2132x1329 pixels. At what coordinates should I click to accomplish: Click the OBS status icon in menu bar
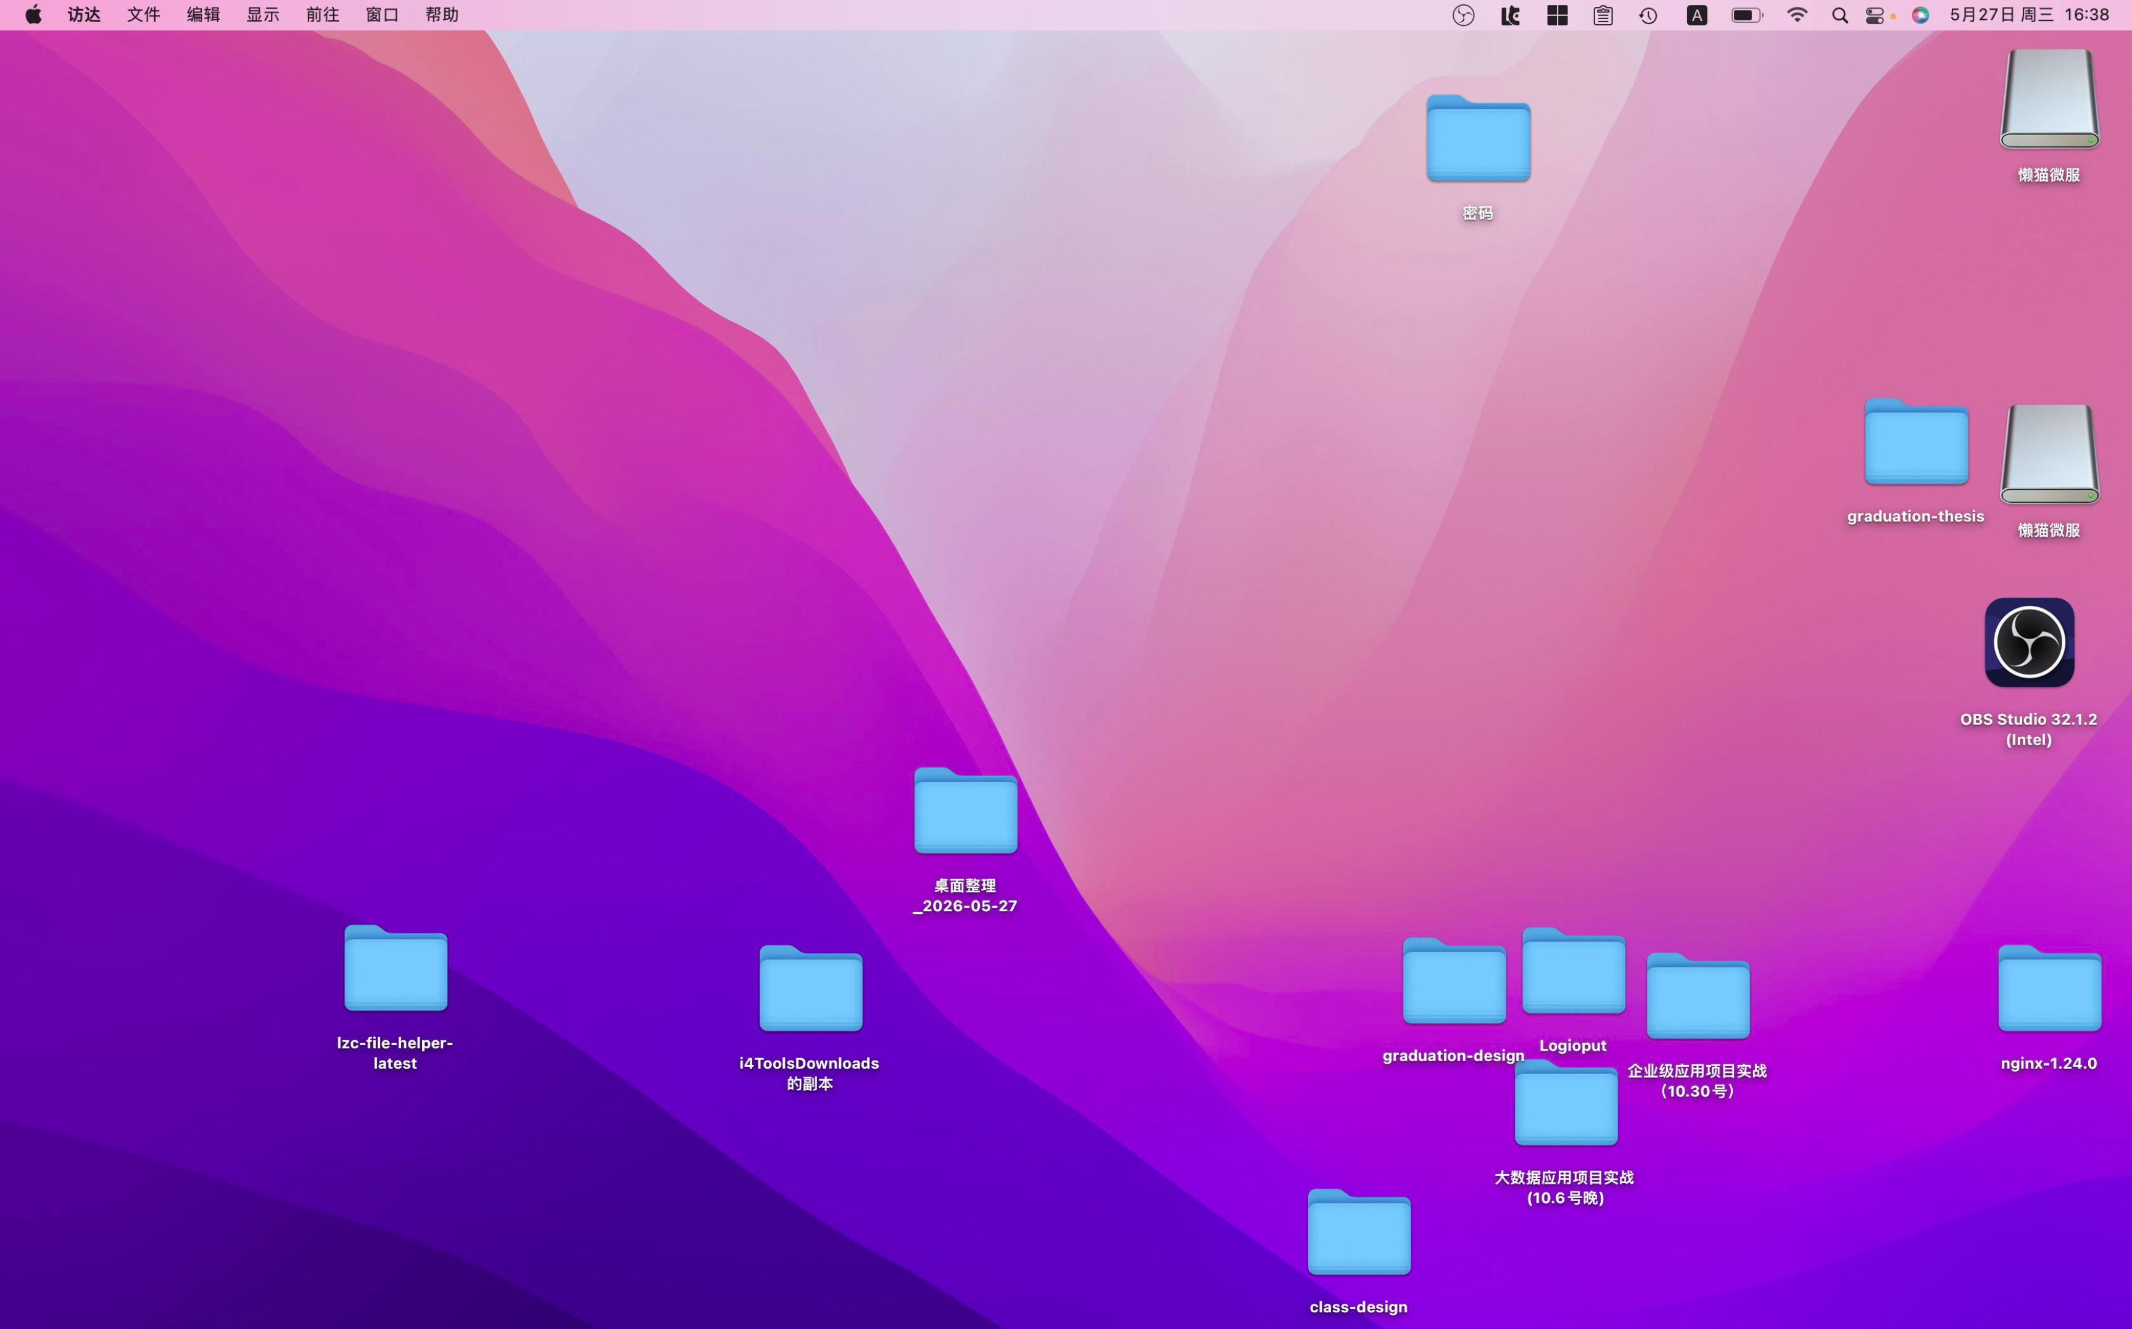point(1463,15)
